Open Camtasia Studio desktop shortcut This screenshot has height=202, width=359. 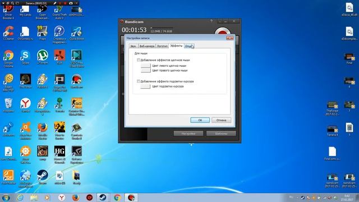click(77, 131)
